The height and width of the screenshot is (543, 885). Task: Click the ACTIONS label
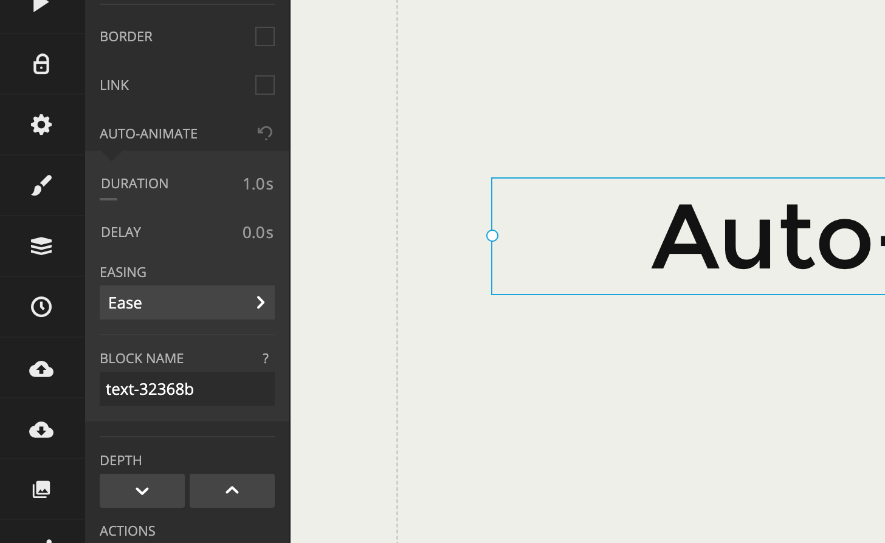tap(128, 531)
